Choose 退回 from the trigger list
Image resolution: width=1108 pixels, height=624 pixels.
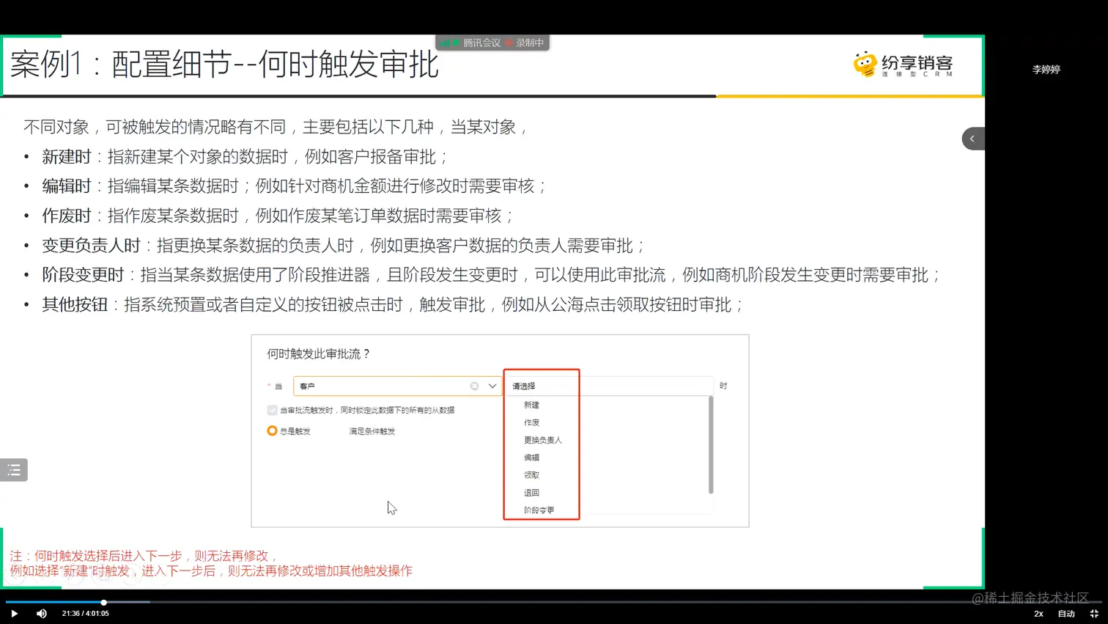[531, 493]
